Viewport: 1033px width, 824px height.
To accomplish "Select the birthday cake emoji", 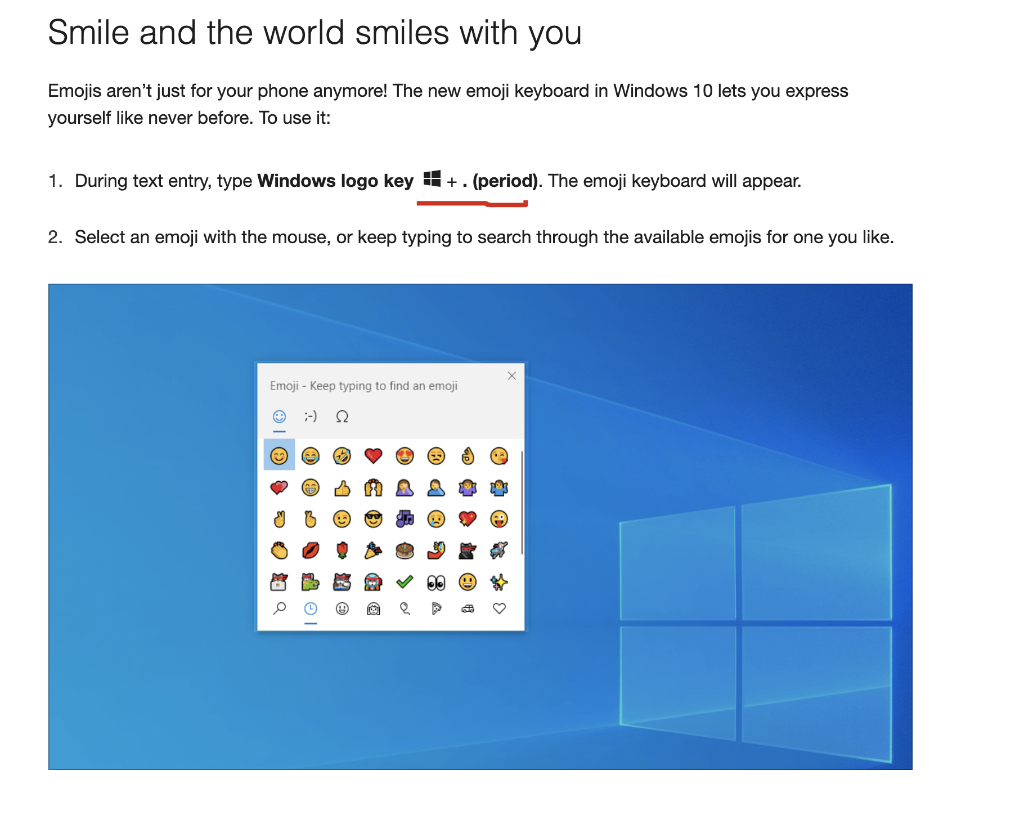I will coord(405,550).
